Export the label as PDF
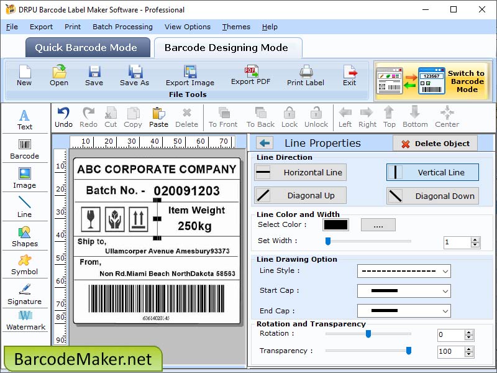This screenshot has width=497, height=373. coord(250,76)
